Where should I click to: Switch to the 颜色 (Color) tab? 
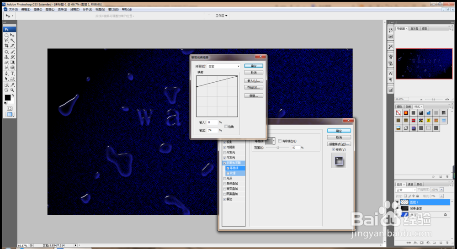[x=399, y=106]
